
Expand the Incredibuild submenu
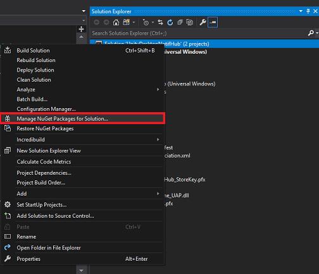pos(82,139)
